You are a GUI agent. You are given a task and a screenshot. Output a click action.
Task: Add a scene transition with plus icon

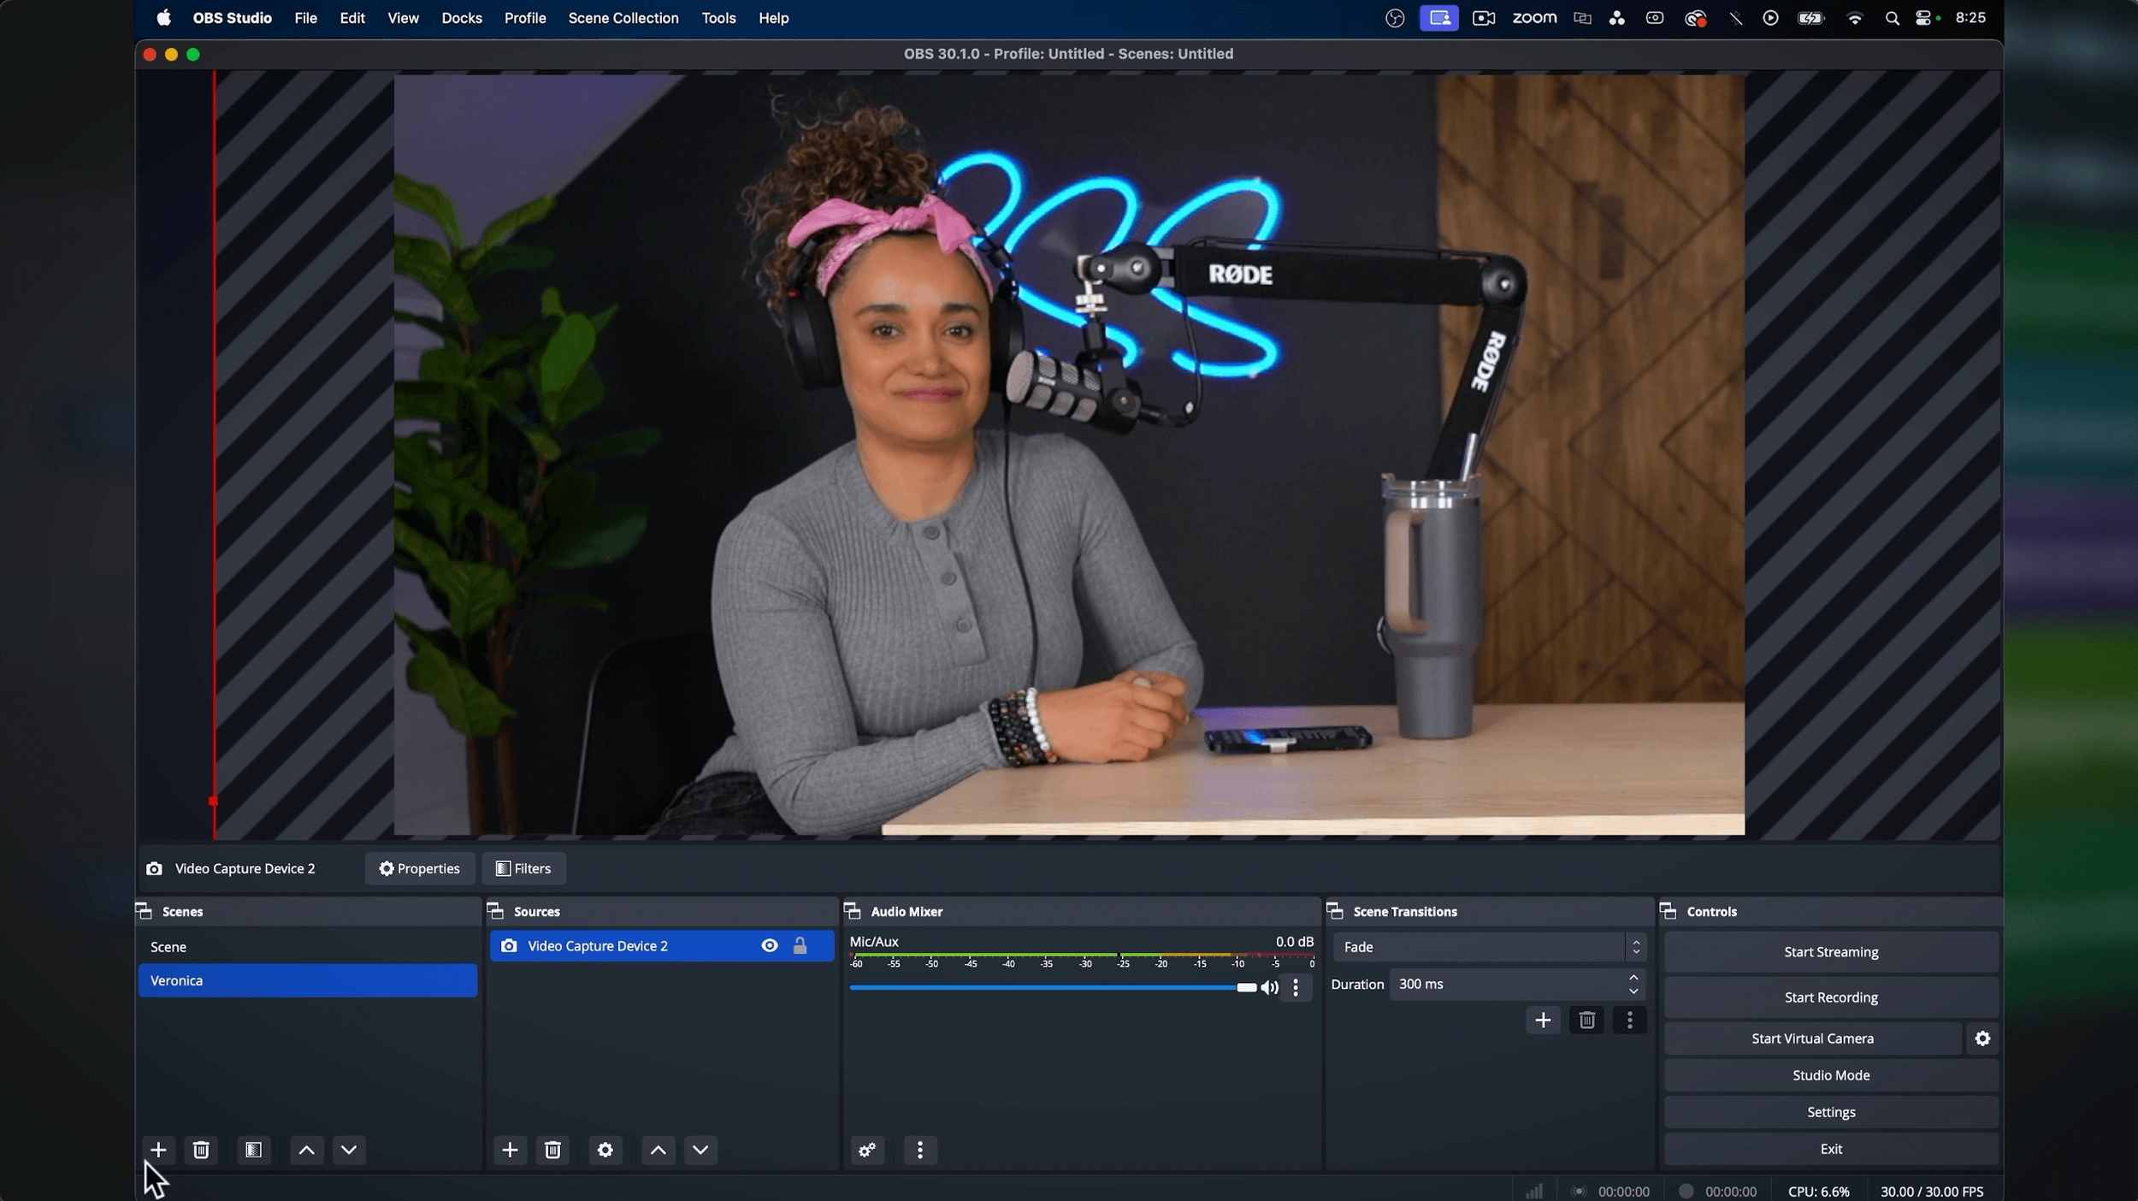point(1543,1020)
